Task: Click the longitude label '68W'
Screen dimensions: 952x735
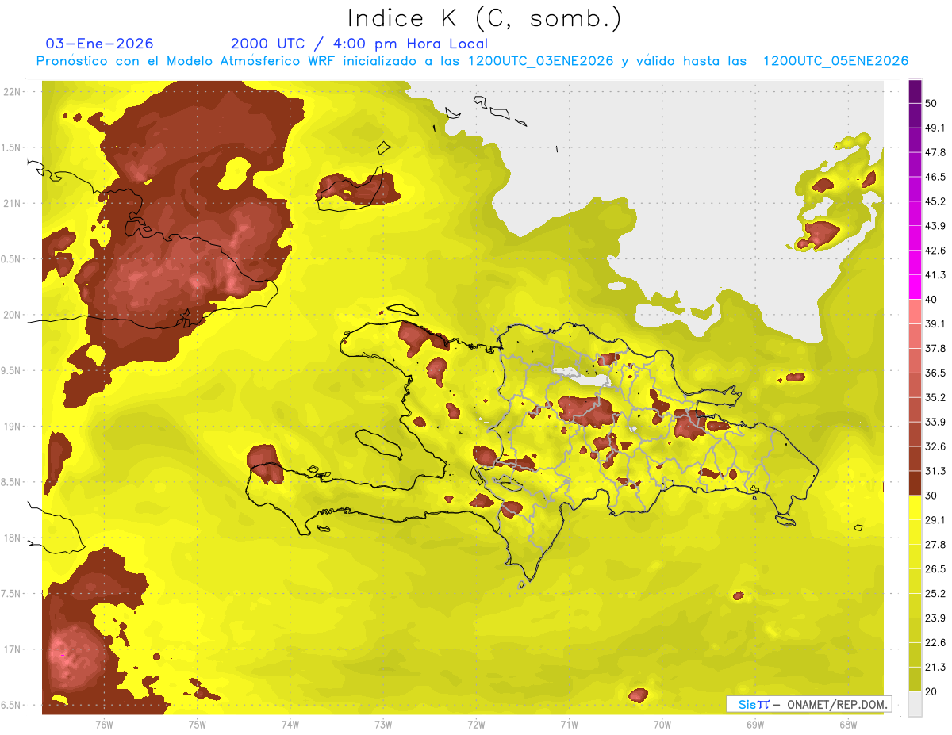Action: coord(847,725)
